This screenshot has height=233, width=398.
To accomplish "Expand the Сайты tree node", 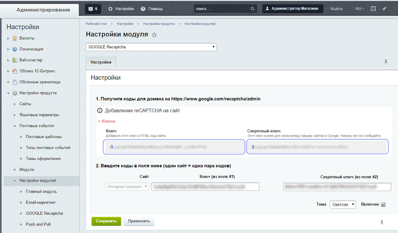I will (x=15, y=104).
